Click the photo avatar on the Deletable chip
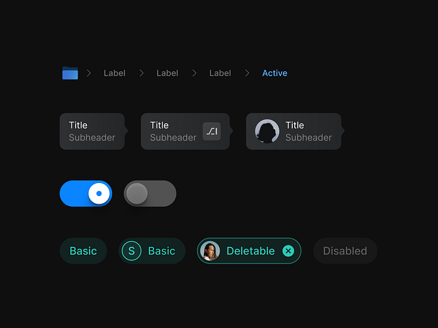The image size is (438, 328). click(x=210, y=251)
